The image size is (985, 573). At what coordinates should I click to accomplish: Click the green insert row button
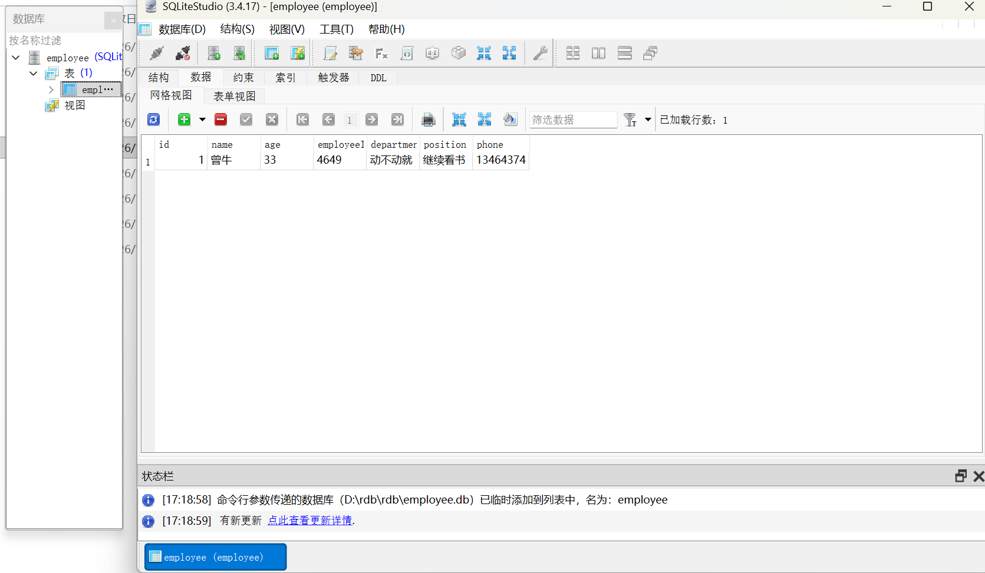click(x=185, y=120)
